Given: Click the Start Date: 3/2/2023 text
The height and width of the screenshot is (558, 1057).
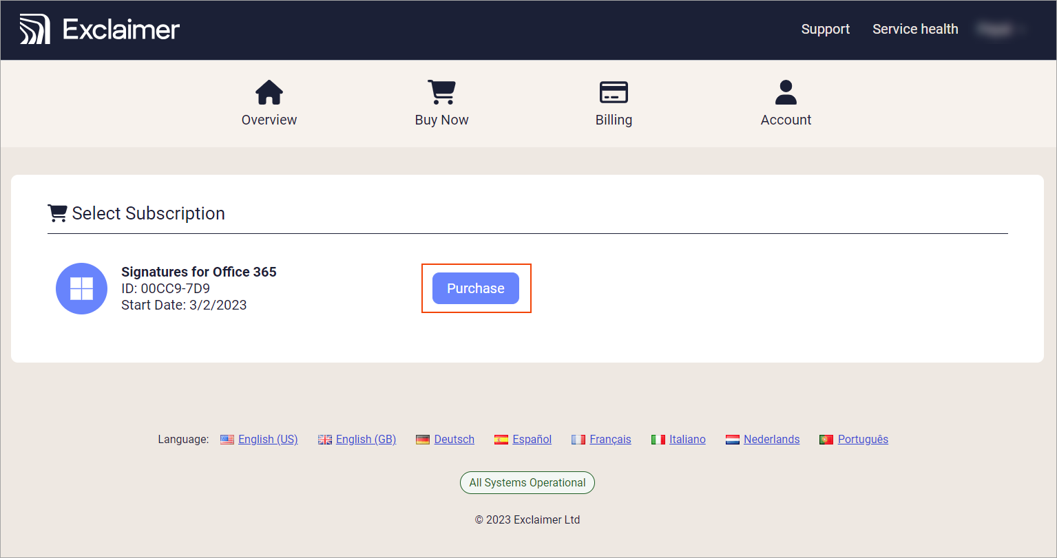Looking at the screenshot, I should pyautogui.click(x=184, y=305).
